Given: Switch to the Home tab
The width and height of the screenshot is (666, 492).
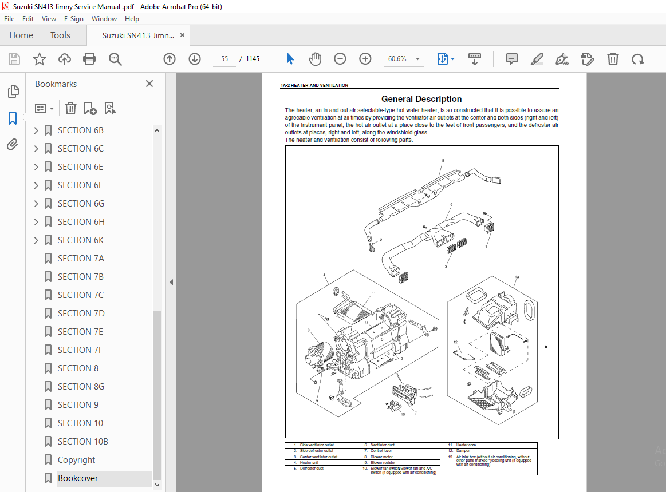Looking at the screenshot, I should (x=21, y=35).
